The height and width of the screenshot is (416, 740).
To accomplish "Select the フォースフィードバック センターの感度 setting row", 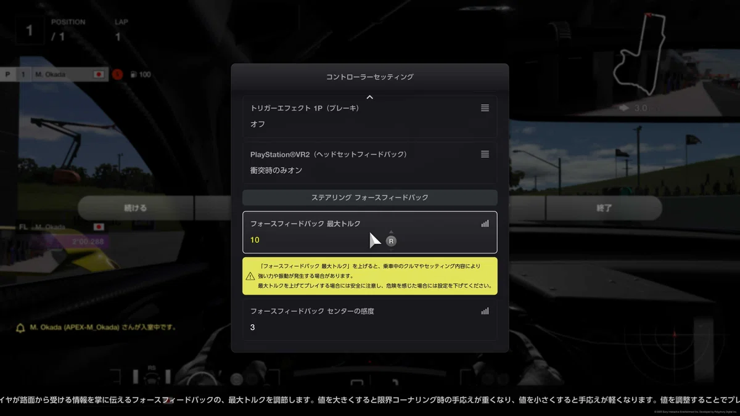I will point(369,319).
